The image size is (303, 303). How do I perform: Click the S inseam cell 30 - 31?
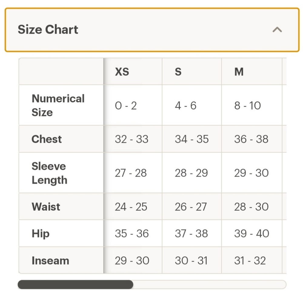(x=191, y=260)
